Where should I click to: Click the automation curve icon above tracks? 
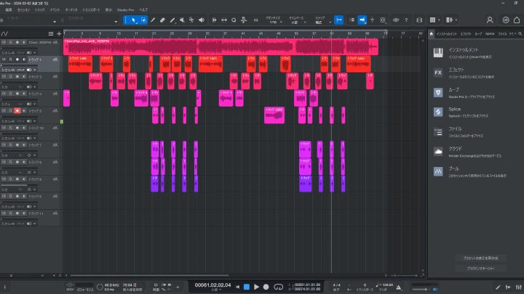4,33
